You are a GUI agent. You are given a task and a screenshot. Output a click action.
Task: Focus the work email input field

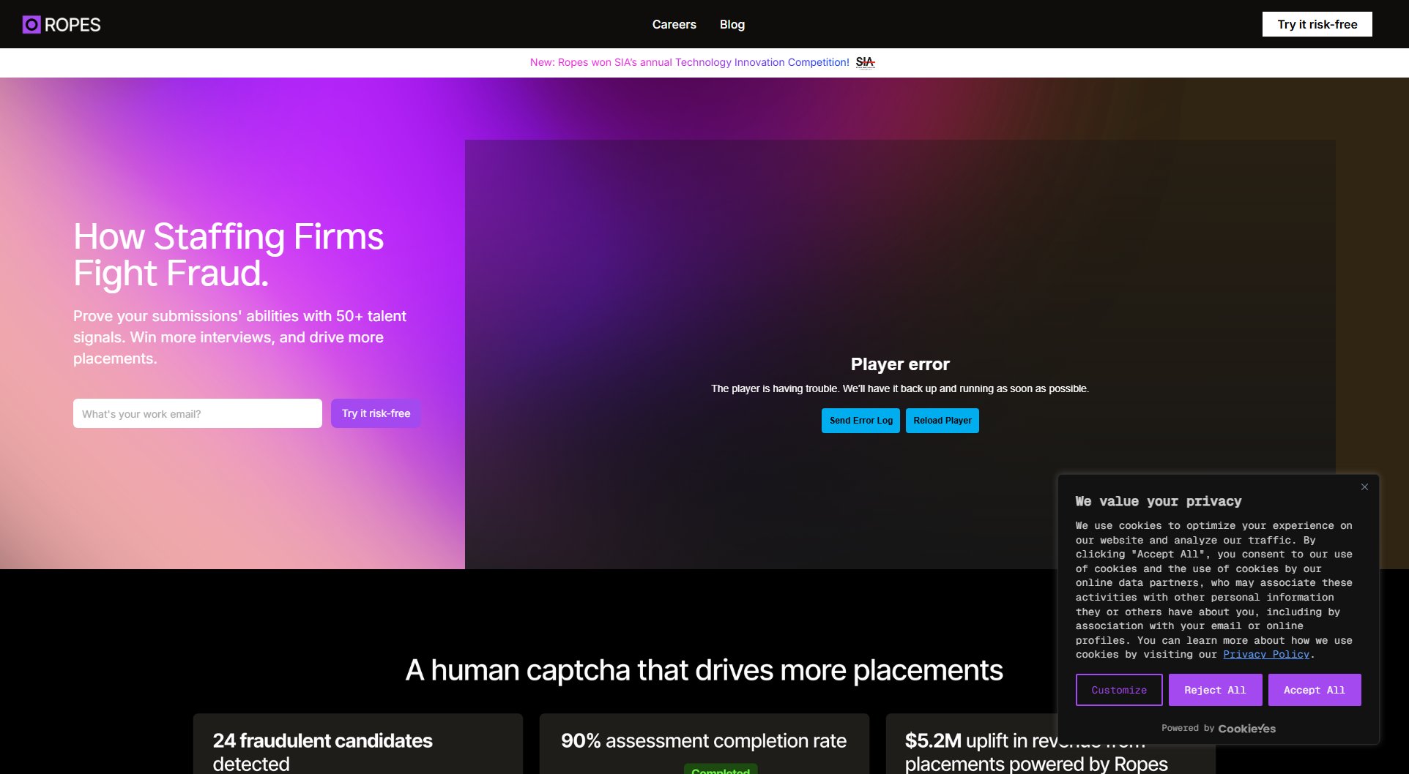pyautogui.click(x=197, y=413)
